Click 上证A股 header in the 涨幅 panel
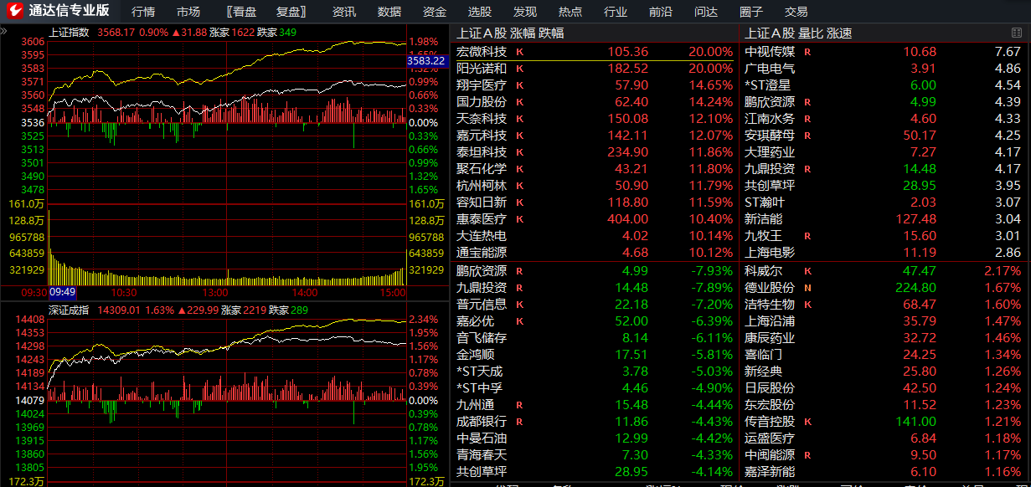This screenshot has height=487, width=1031. (481, 33)
